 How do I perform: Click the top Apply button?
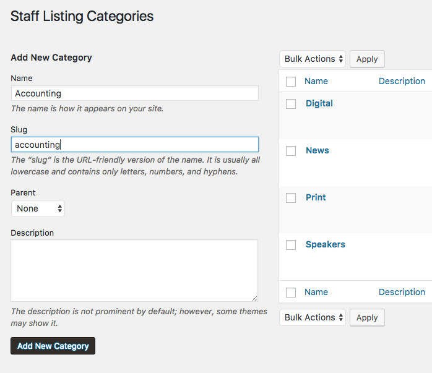pyautogui.click(x=367, y=59)
